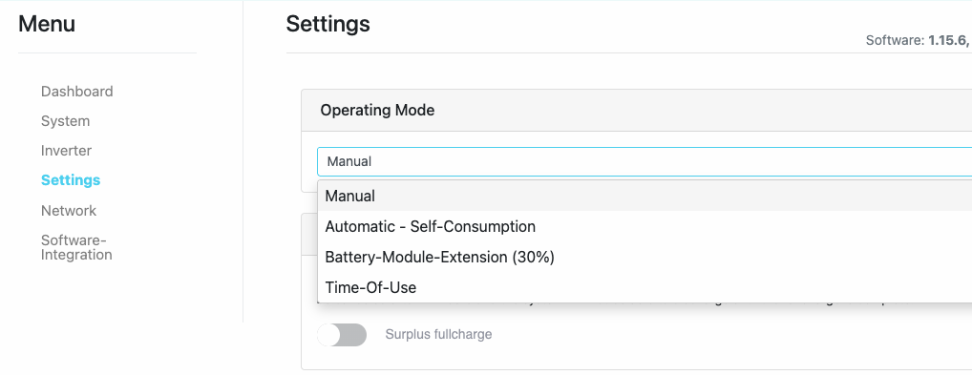The image size is (972, 375).
Task: Click the Settings page heading
Action: pos(328,24)
